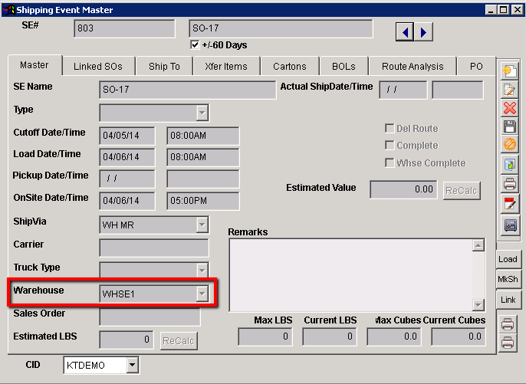The width and height of the screenshot is (526, 384).
Task: Open the ShipVia dropdown
Action: pos(202,225)
